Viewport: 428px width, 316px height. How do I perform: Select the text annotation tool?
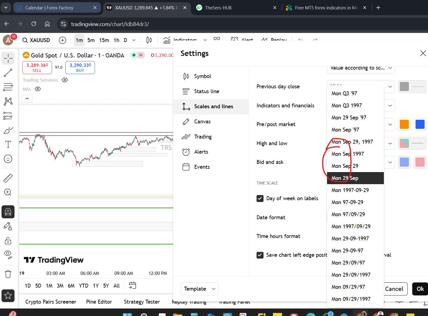point(8,145)
